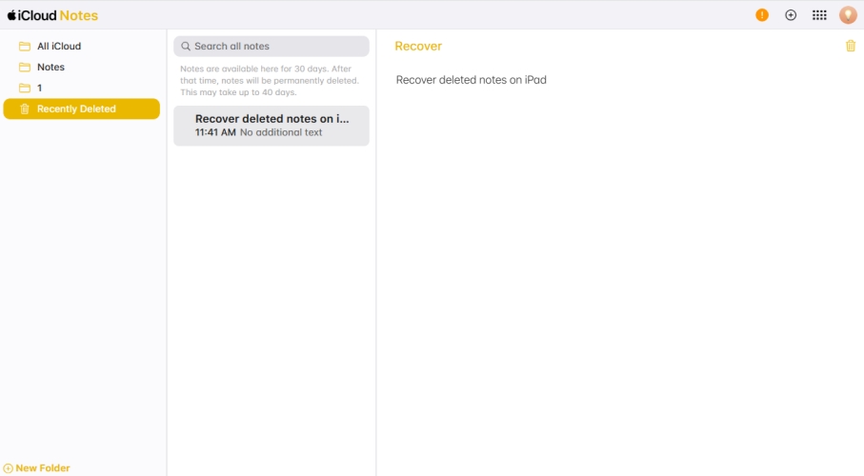Click the folder icon beside All iCloud

pyautogui.click(x=25, y=47)
